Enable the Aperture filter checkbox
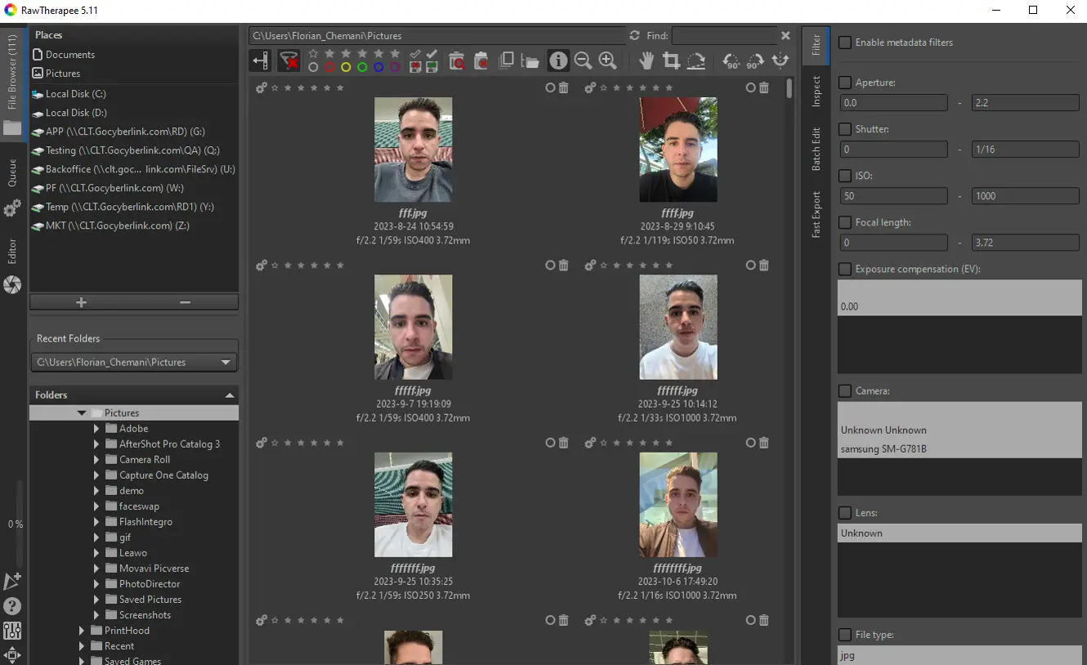This screenshot has width=1087, height=665. (x=845, y=83)
